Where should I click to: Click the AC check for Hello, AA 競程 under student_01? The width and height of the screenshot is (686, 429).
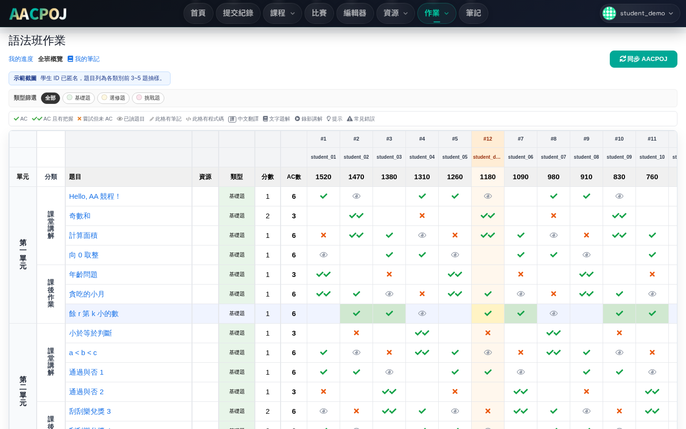pos(323,196)
